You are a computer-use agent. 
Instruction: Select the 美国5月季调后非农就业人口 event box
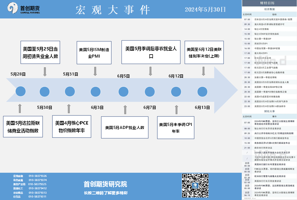click(151, 52)
